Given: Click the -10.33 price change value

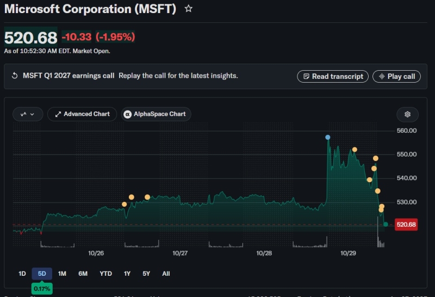Looking at the screenshot, I should [x=77, y=37].
